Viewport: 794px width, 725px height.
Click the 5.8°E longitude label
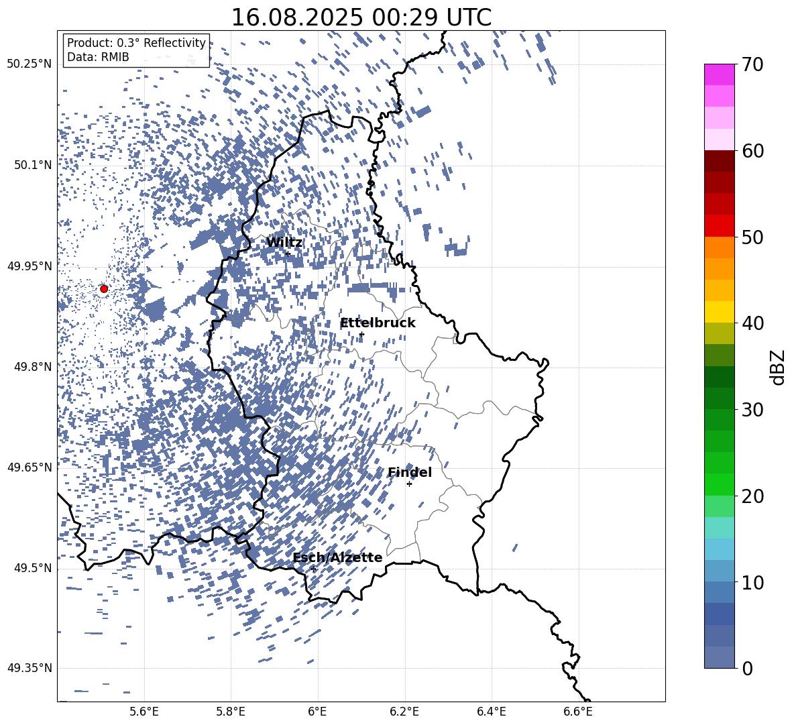231,712
